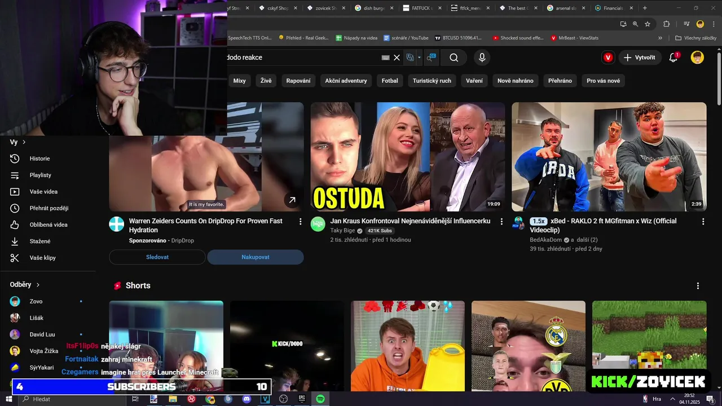Open options for Warren Zeiders ad
Image resolution: width=722 pixels, height=406 pixels.
click(300, 222)
